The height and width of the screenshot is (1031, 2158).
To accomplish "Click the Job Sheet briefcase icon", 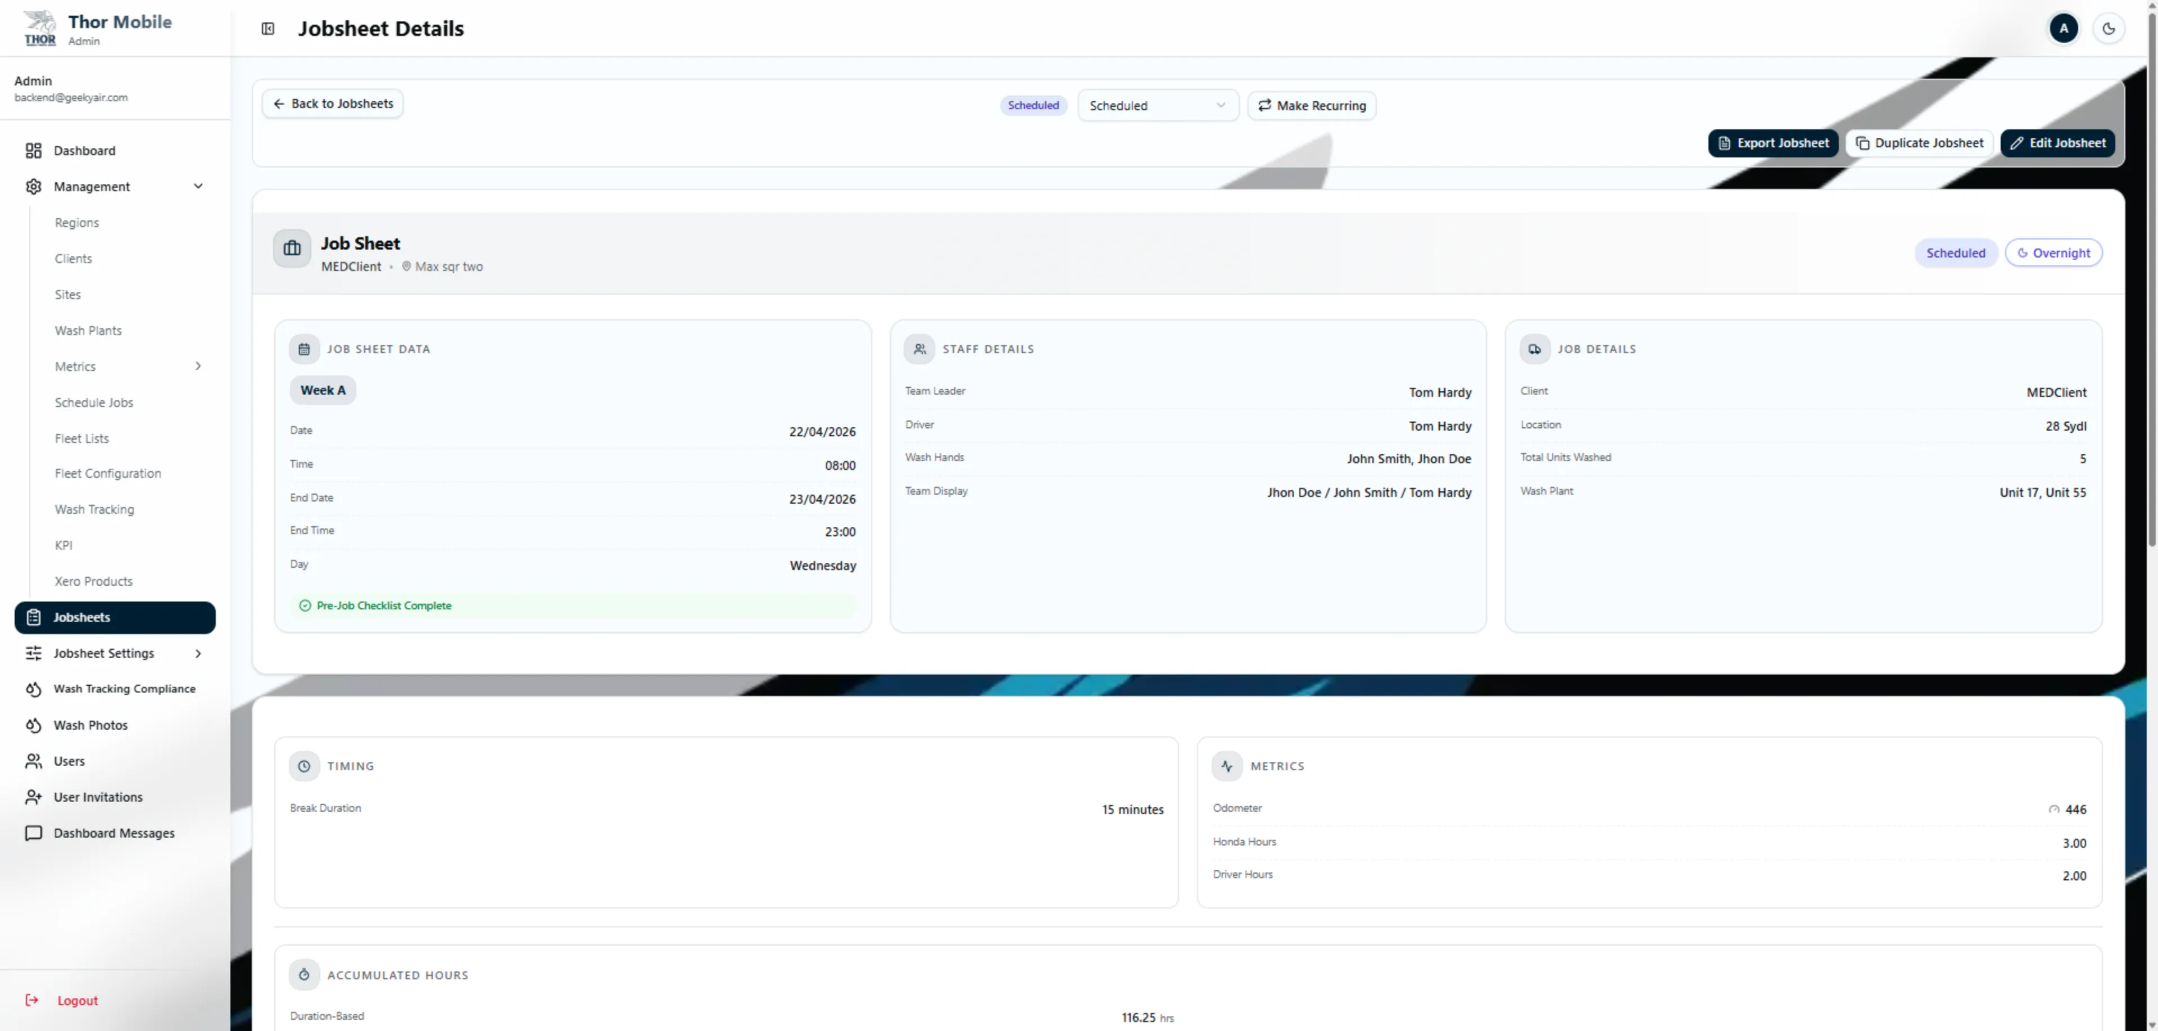I will click(292, 249).
